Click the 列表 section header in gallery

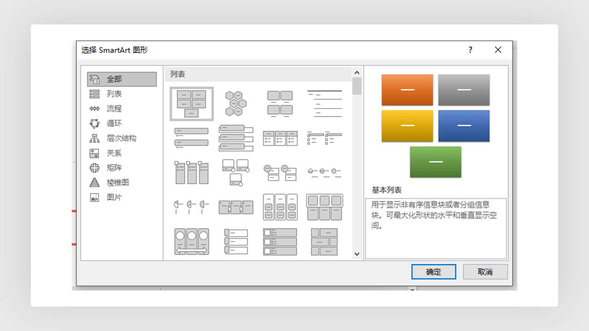178,74
